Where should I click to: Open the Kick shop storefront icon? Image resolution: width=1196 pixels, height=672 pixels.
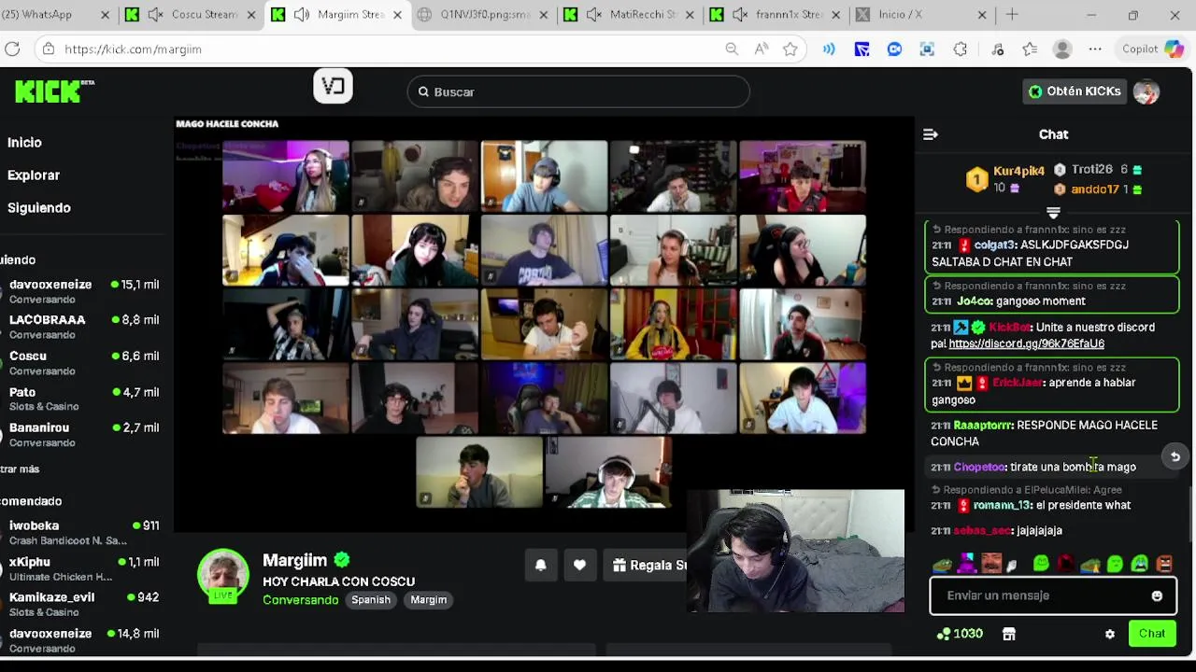[x=1009, y=634]
